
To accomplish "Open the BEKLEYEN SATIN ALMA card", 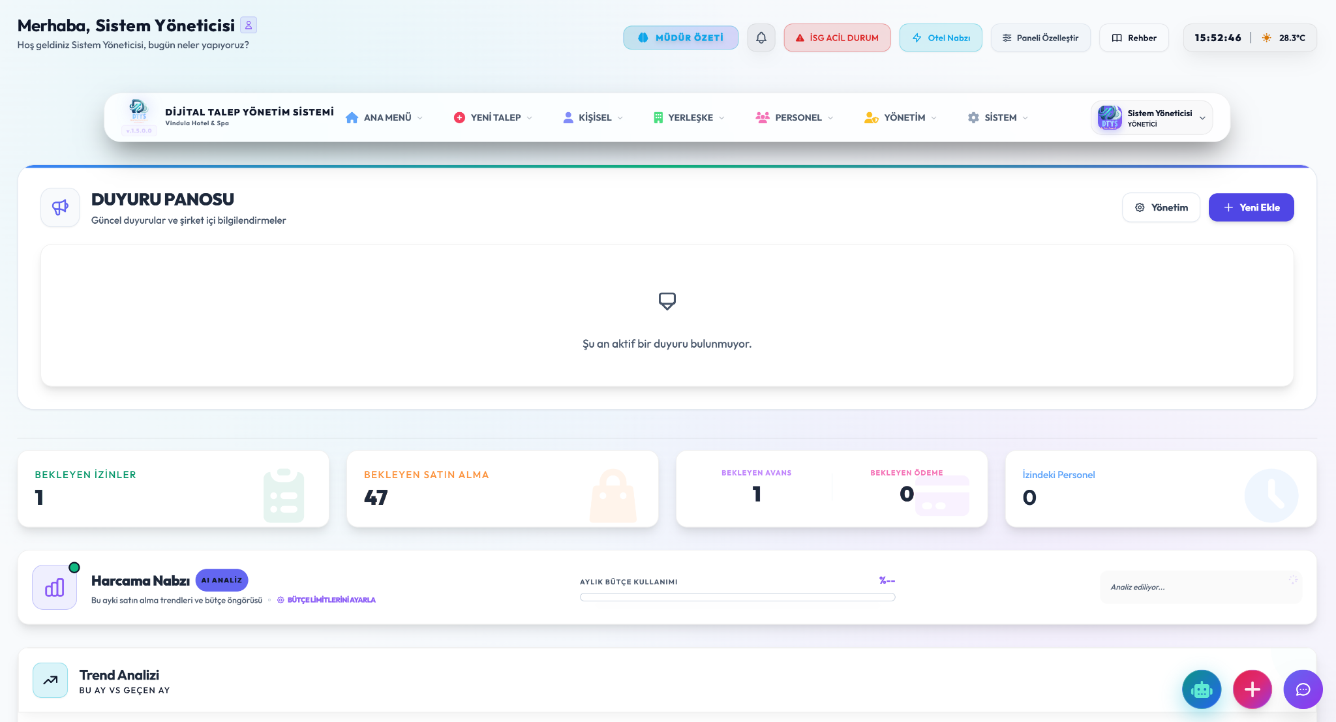I will 502,489.
